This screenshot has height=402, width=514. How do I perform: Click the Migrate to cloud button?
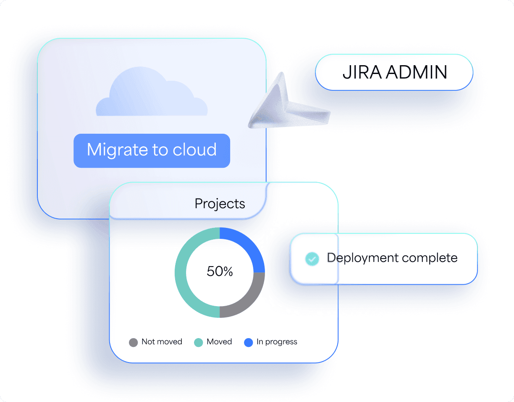click(x=152, y=151)
